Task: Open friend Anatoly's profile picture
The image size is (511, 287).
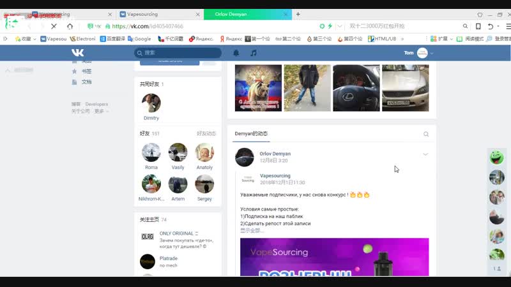Action: (204, 152)
